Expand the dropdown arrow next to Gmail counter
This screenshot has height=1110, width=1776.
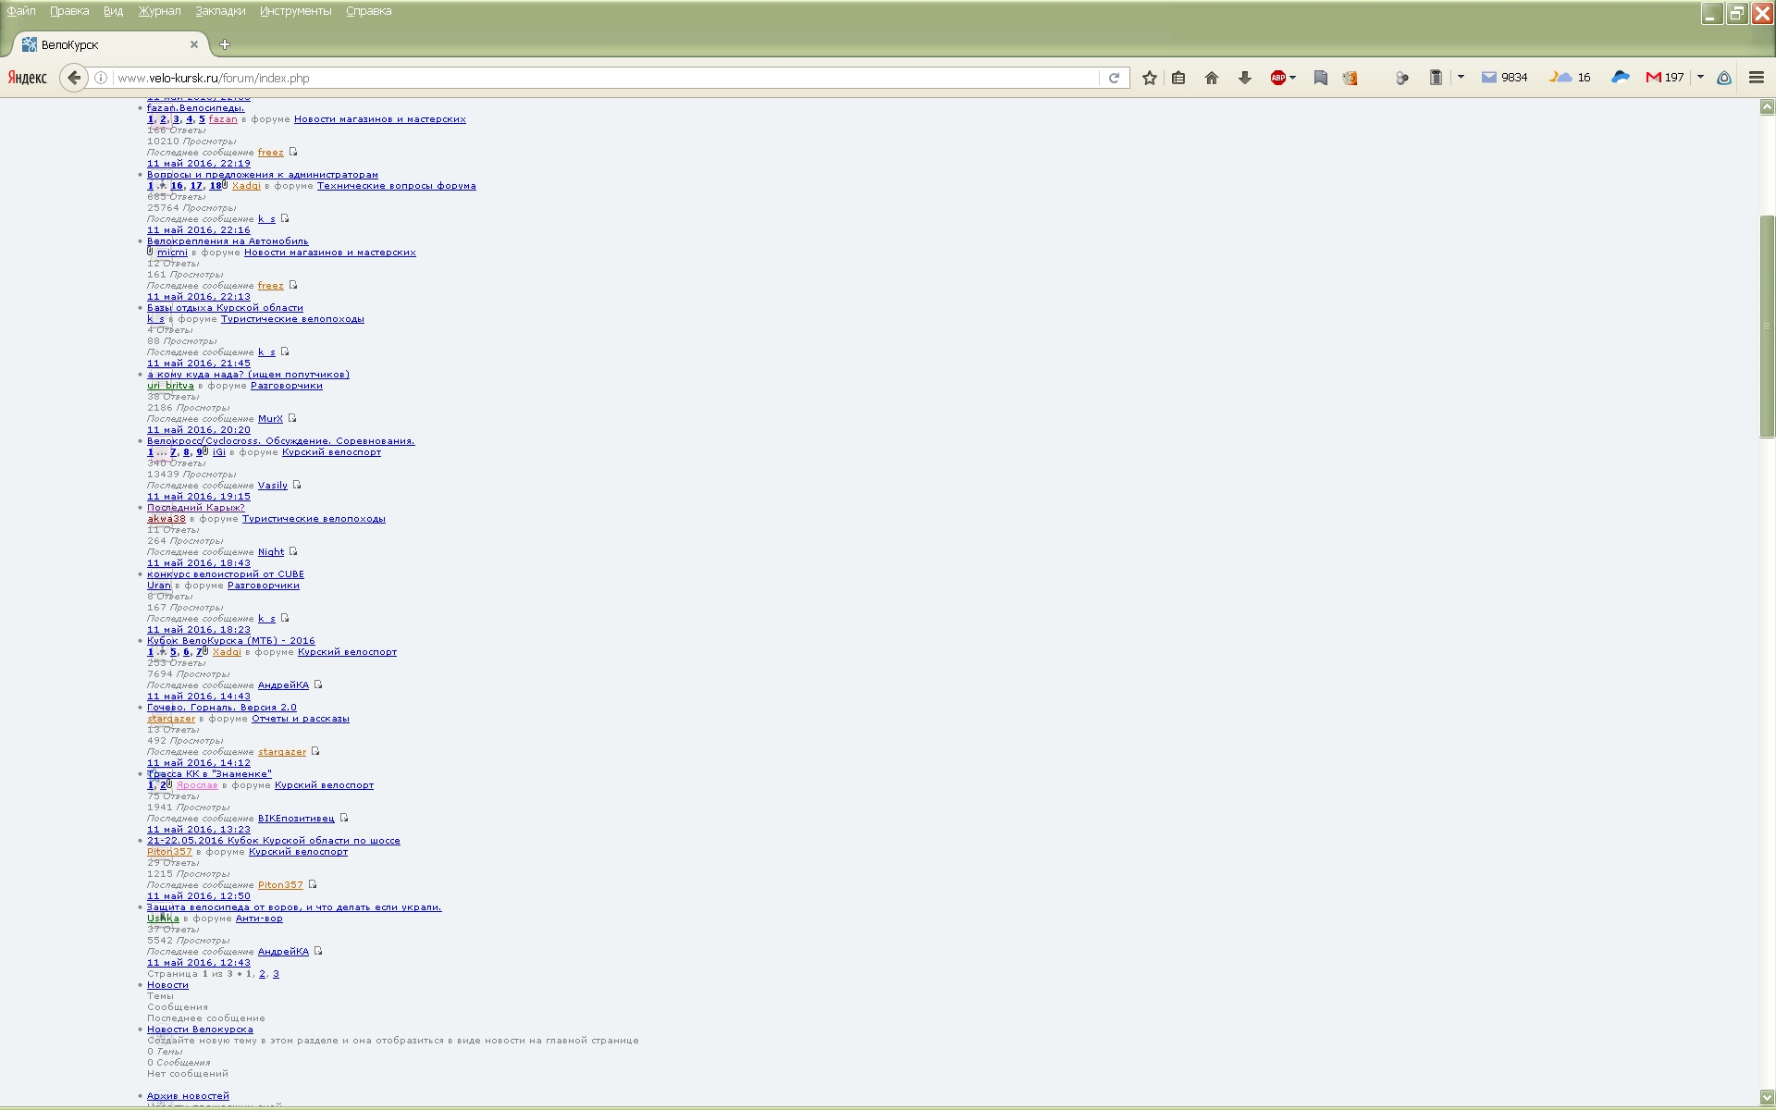pos(1700,78)
